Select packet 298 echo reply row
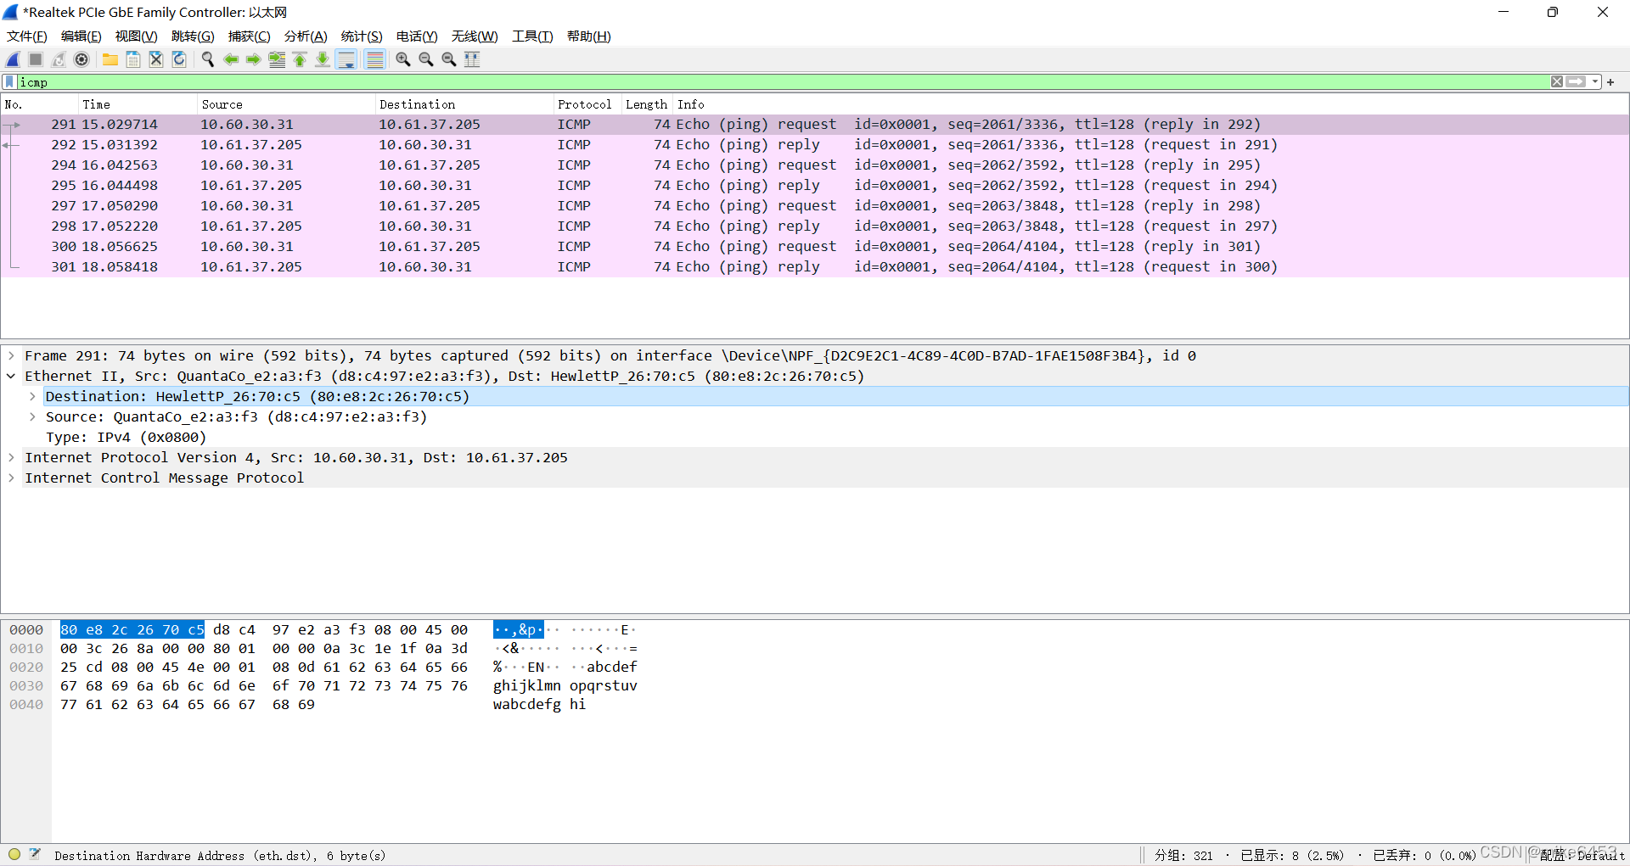The image size is (1630, 866). (x=815, y=226)
